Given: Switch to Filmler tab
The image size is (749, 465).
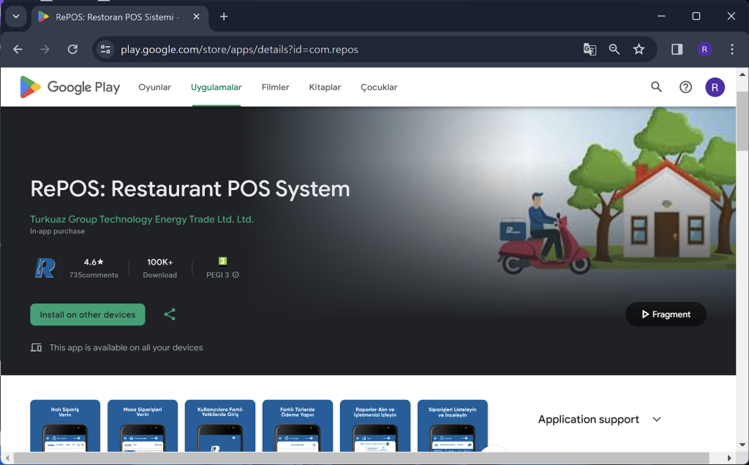Looking at the screenshot, I should tap(275, 87).
